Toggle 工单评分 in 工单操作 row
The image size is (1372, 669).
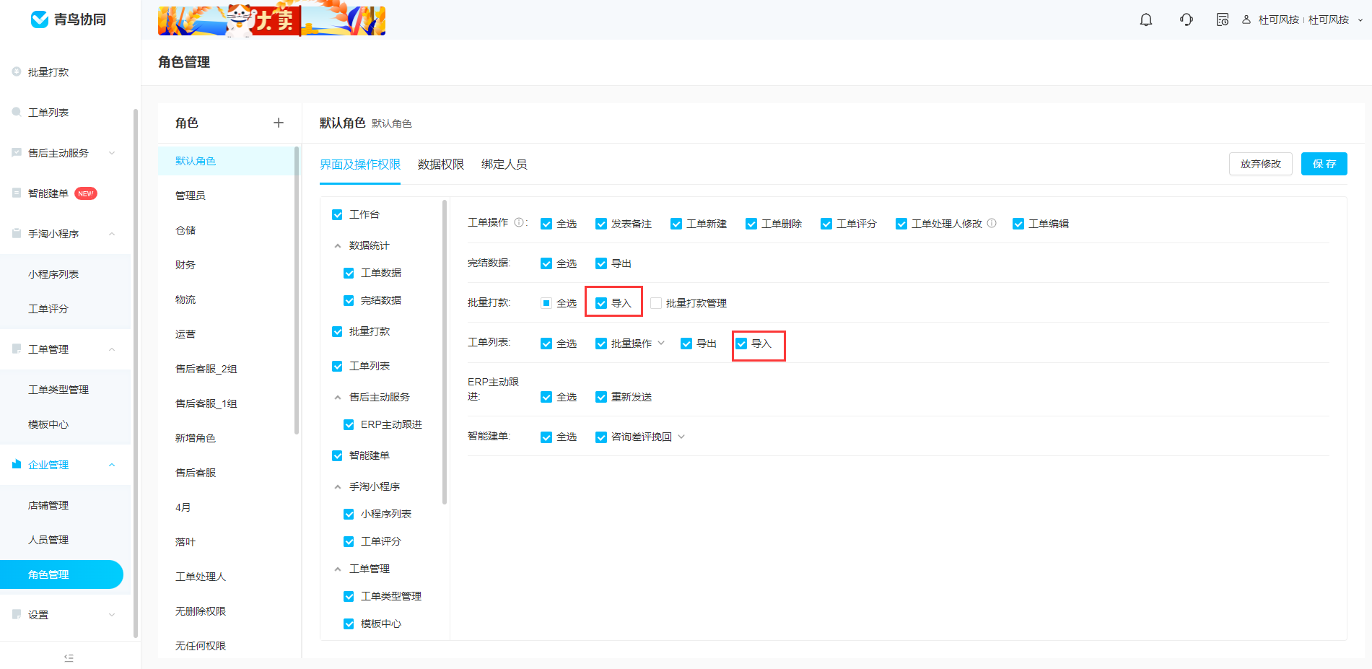(x=826, y=224)
